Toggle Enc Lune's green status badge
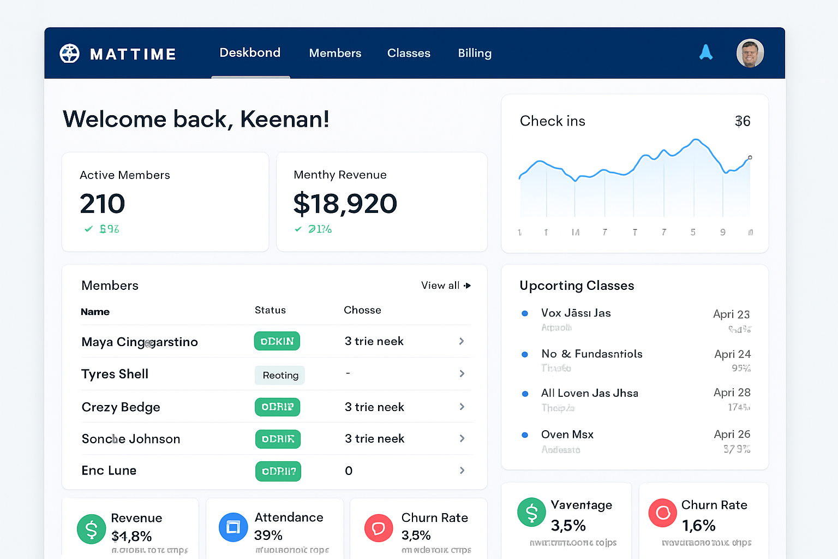This screenshot has width=838, height=559. 278,471
